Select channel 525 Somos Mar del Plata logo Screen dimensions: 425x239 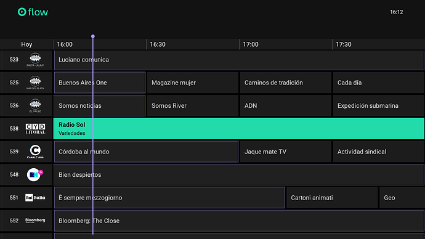[35, 83]
